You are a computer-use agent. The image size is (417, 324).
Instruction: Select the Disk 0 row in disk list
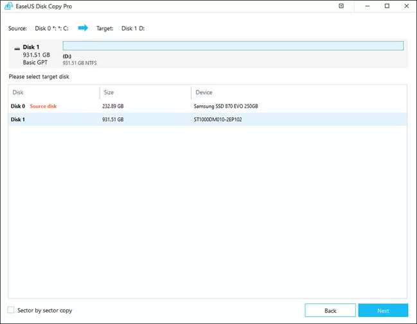point(208,106)
